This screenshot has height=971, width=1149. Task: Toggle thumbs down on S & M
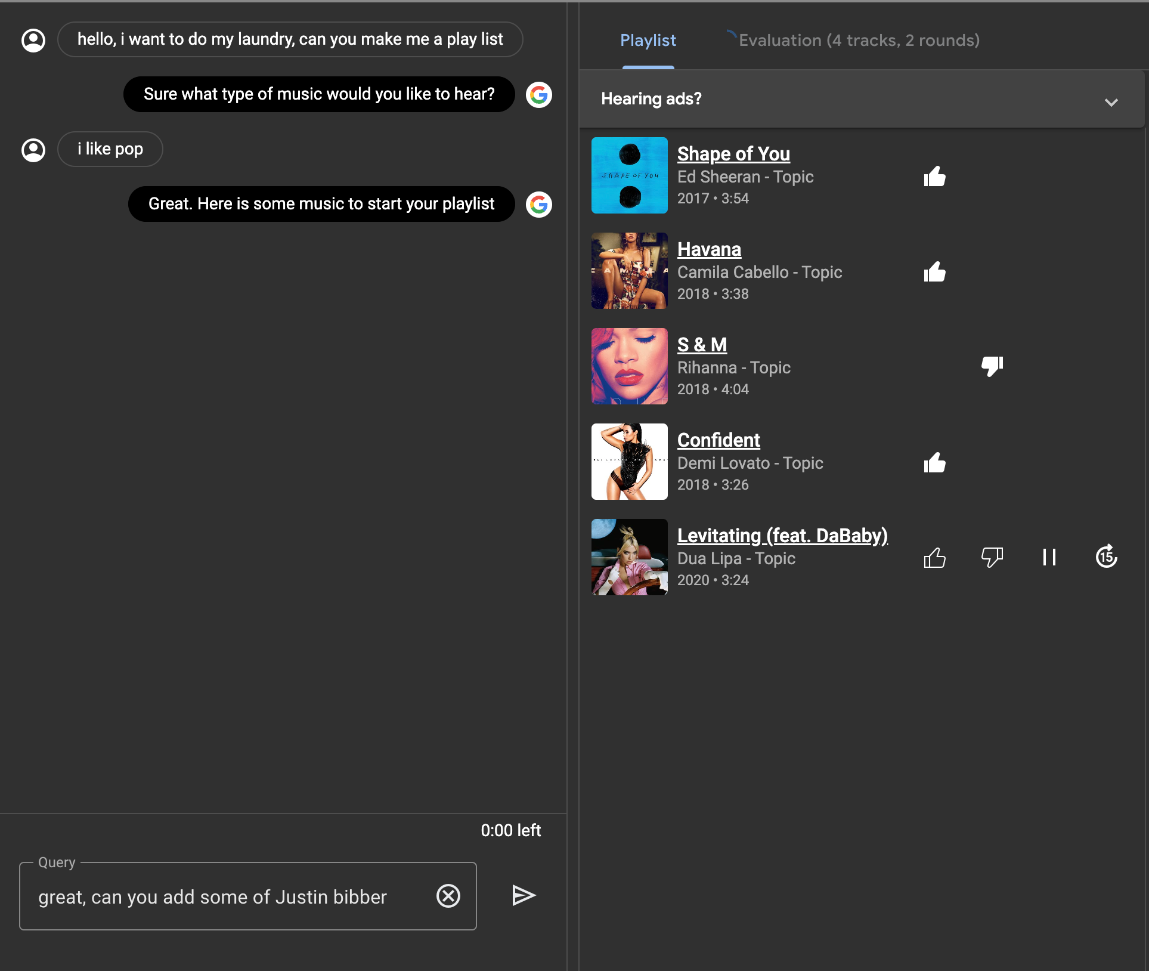[992, 366]
